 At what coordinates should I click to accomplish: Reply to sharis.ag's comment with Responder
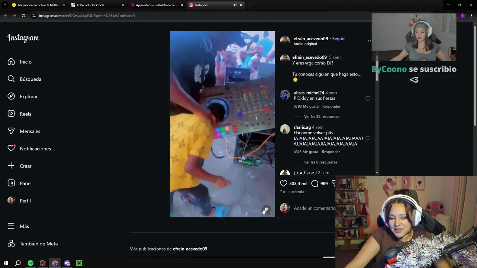[x=331, y=152]
